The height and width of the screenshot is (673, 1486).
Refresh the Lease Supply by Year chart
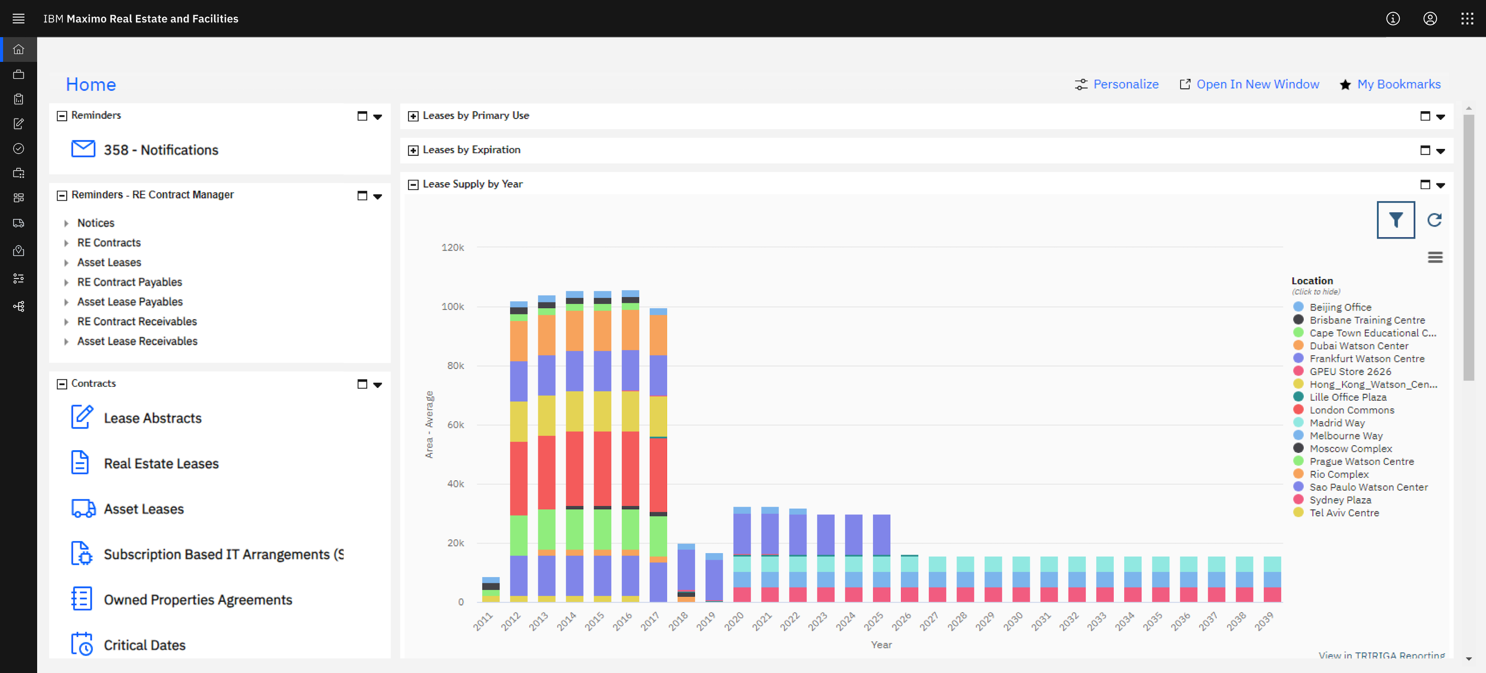(x=1434, y=220)
